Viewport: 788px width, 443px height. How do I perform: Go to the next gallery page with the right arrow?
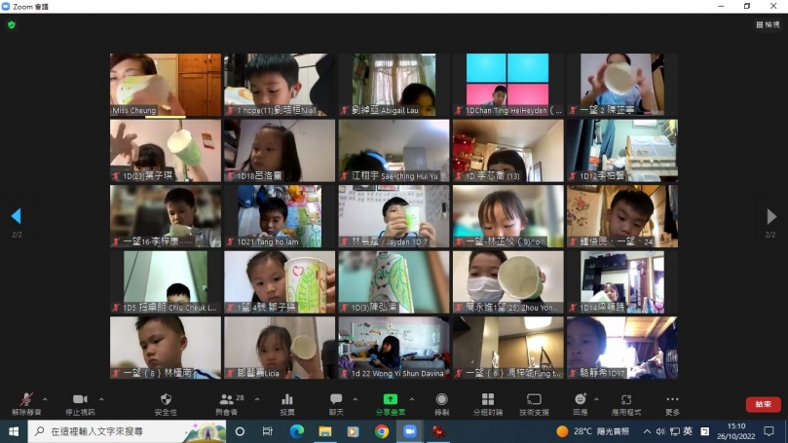pos(771,216)
